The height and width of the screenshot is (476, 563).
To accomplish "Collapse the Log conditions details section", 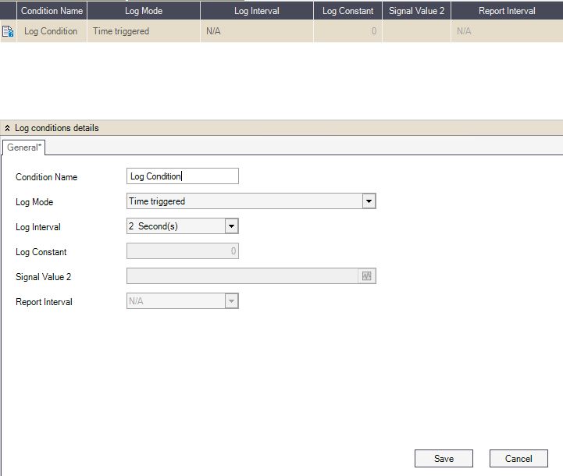I will (x=8, y=128).
